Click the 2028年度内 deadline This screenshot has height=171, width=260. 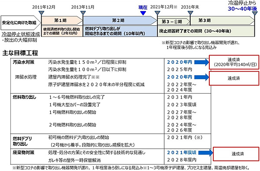(x=182, y=160)
